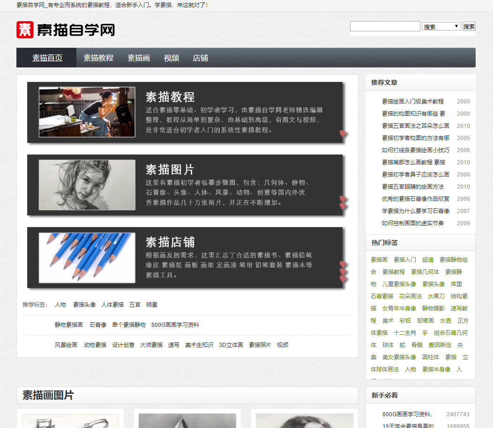The height and width of the screenshot is (428, 493).
Task: Open article 素描绘画入门级美术教程
Action: tap(413, 101)
